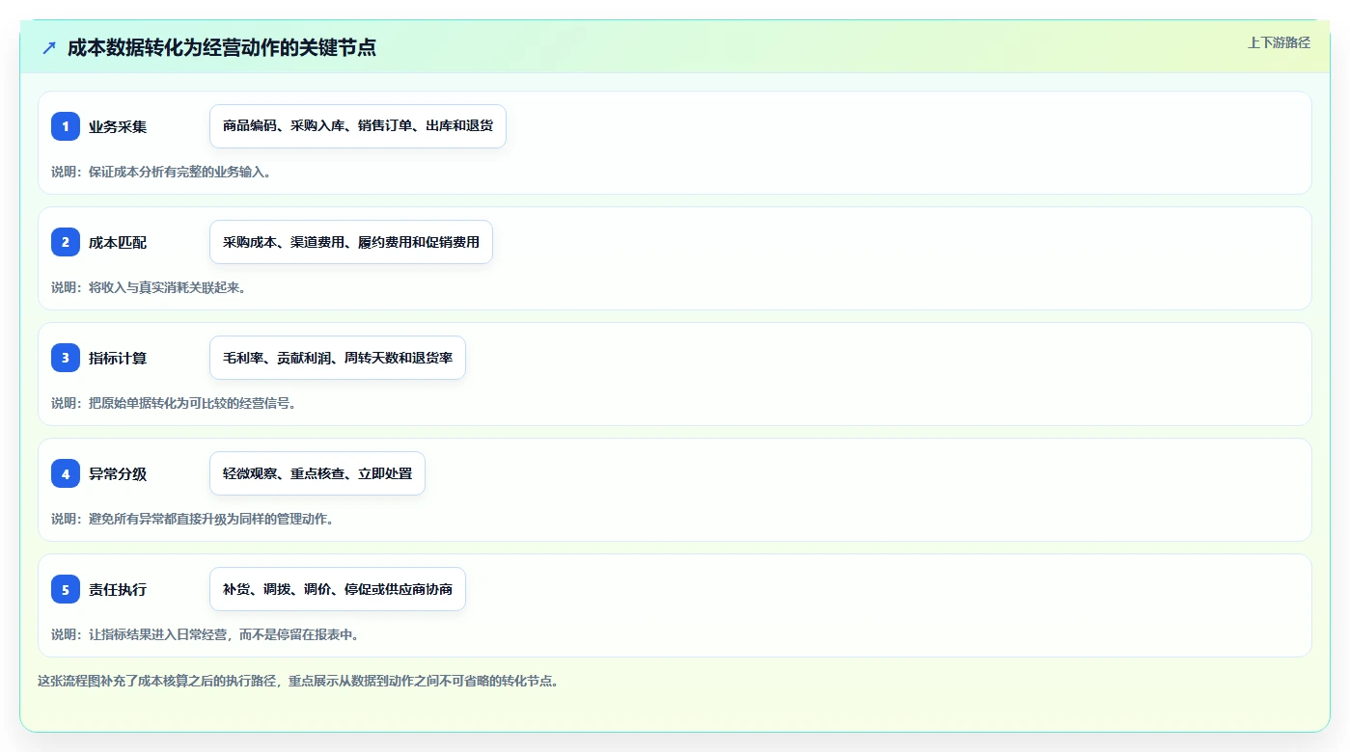Click the footer caption 这张流程图补充了成本核算
Screen dimensions: 1350x752
click(x=298, y=681)
